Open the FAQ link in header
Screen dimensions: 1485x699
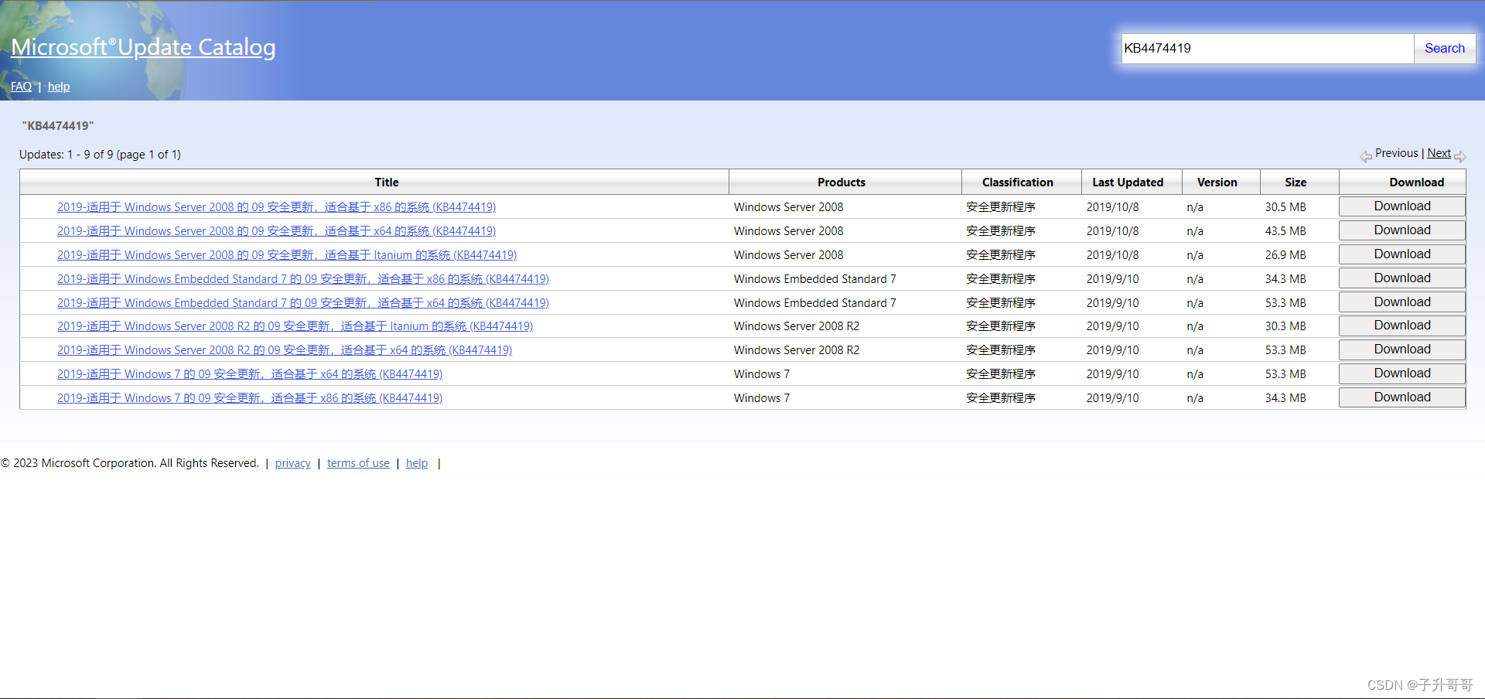point(21,87)
